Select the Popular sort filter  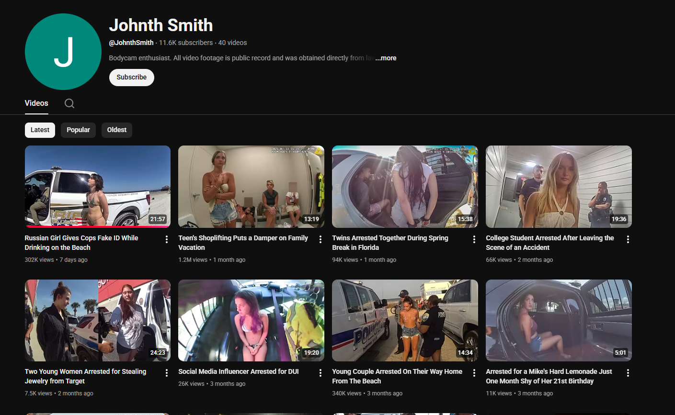point(78,130)
